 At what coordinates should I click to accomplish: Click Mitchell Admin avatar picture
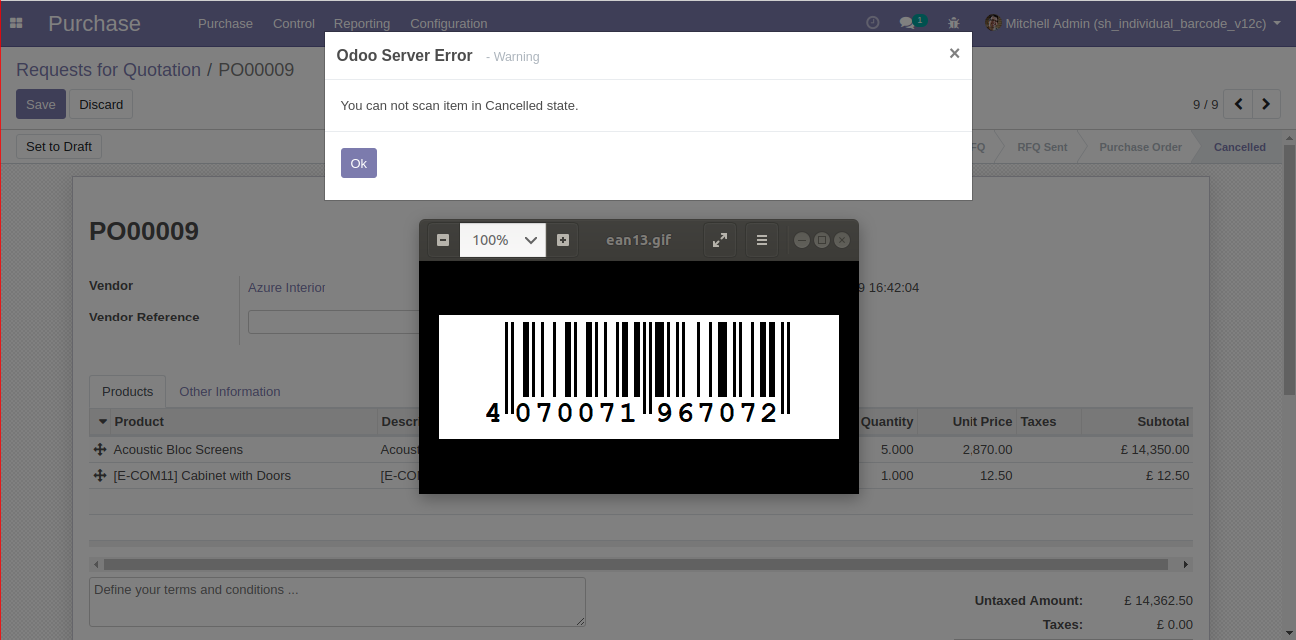pyautogui.click(x=992, y=23)
